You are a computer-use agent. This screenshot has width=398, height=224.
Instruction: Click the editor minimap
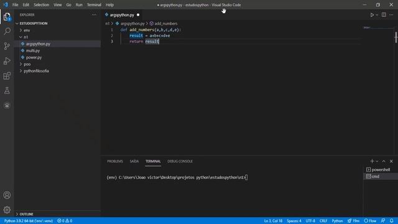click(378, 27)
